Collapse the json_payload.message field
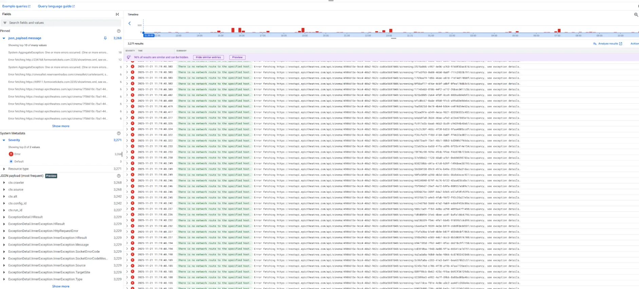 (4, 38)
